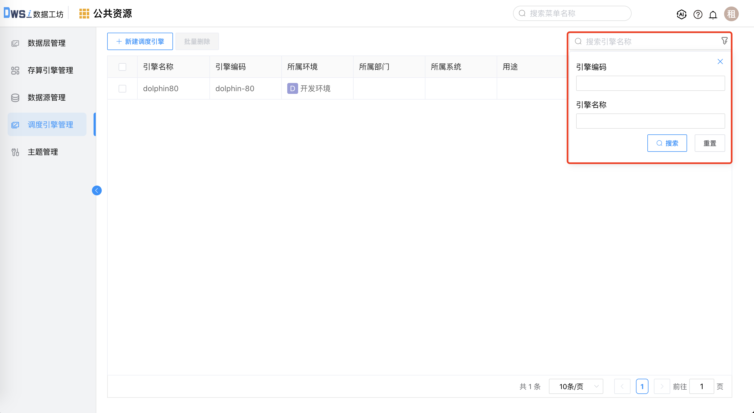The height and width of the screenshot is (413, 754).
Task: Open the filter funnel icon in search panel
Action: coord(724,41)
